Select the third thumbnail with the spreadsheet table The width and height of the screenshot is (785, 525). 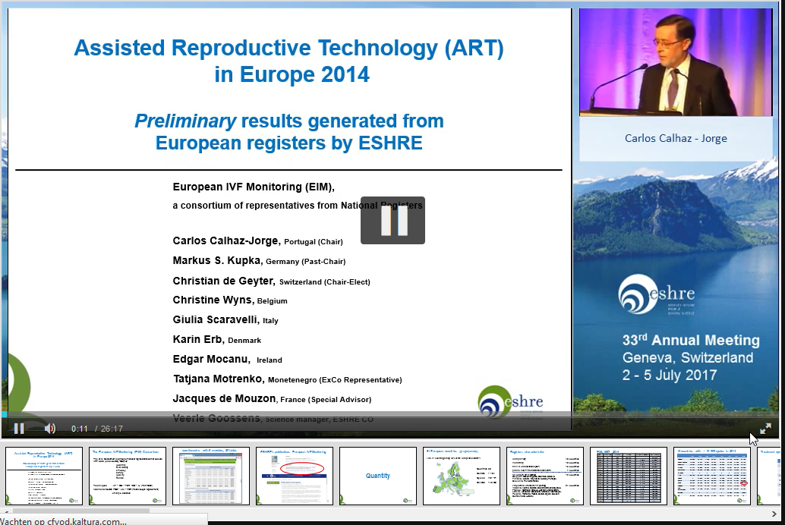(211, 476)
